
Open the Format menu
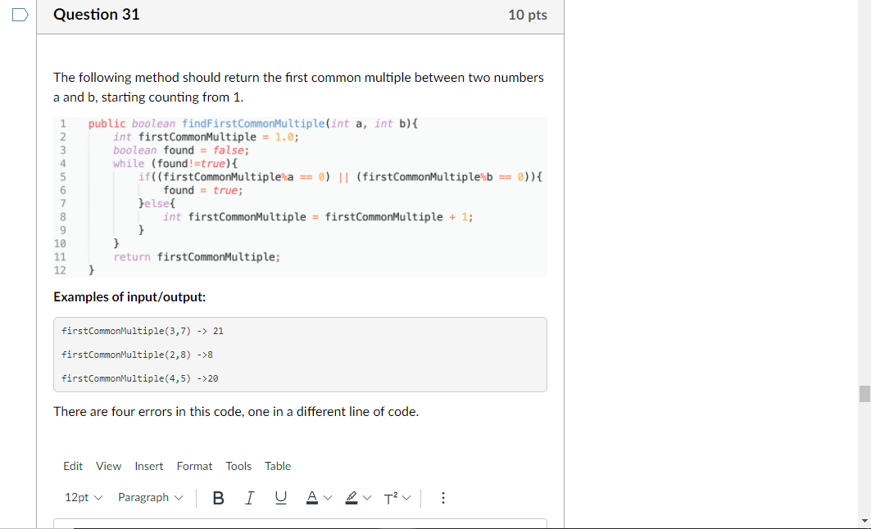tap(194, 466)
